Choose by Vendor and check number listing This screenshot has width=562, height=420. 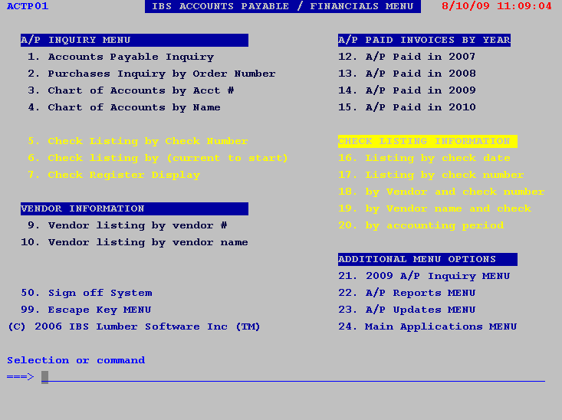441,192
